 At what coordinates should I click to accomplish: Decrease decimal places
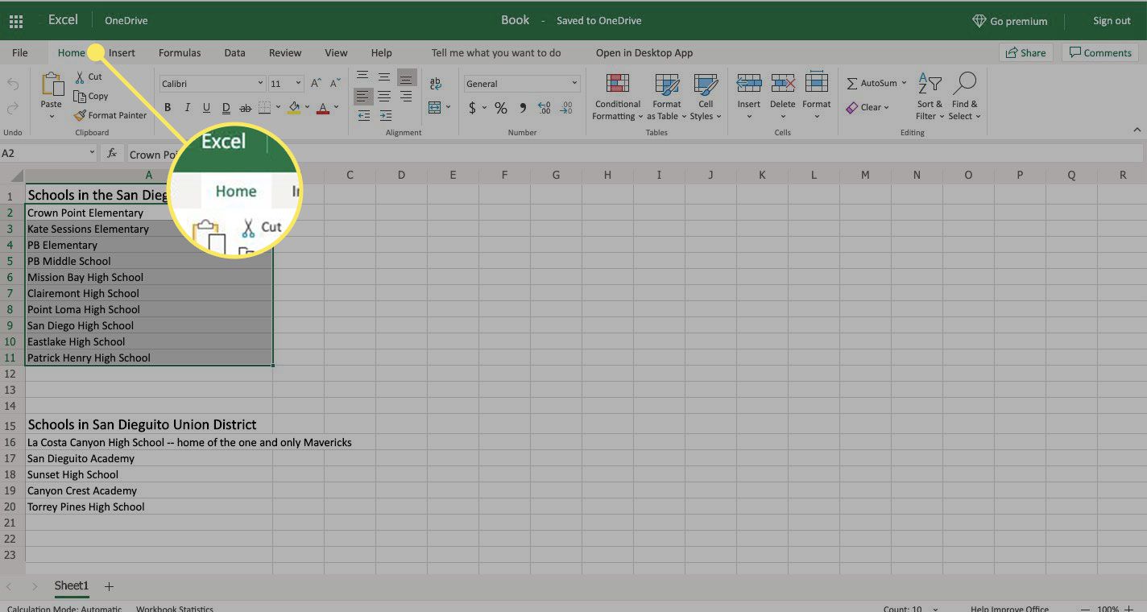pos(566,108)
